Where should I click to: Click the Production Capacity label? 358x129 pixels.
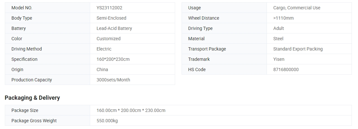pyautogui.click(x=32, y=80)
